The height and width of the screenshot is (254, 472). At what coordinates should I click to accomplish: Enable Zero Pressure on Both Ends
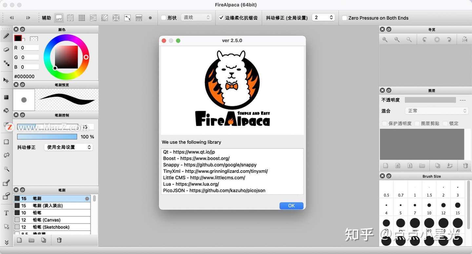[x=344, y=18]
